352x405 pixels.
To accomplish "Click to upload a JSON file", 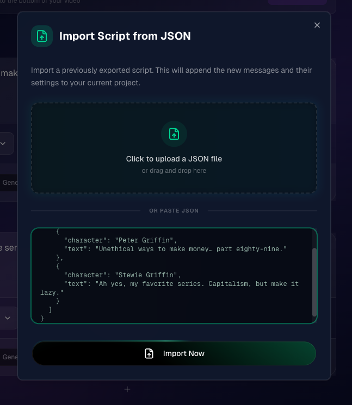I will [x=174, y=159].
